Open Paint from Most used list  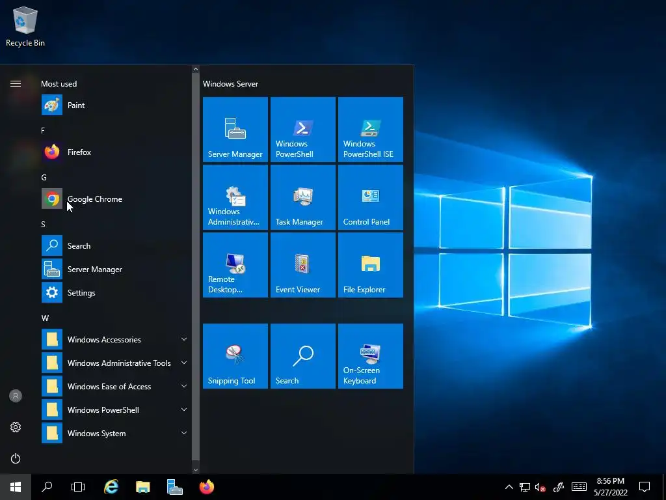114,105
